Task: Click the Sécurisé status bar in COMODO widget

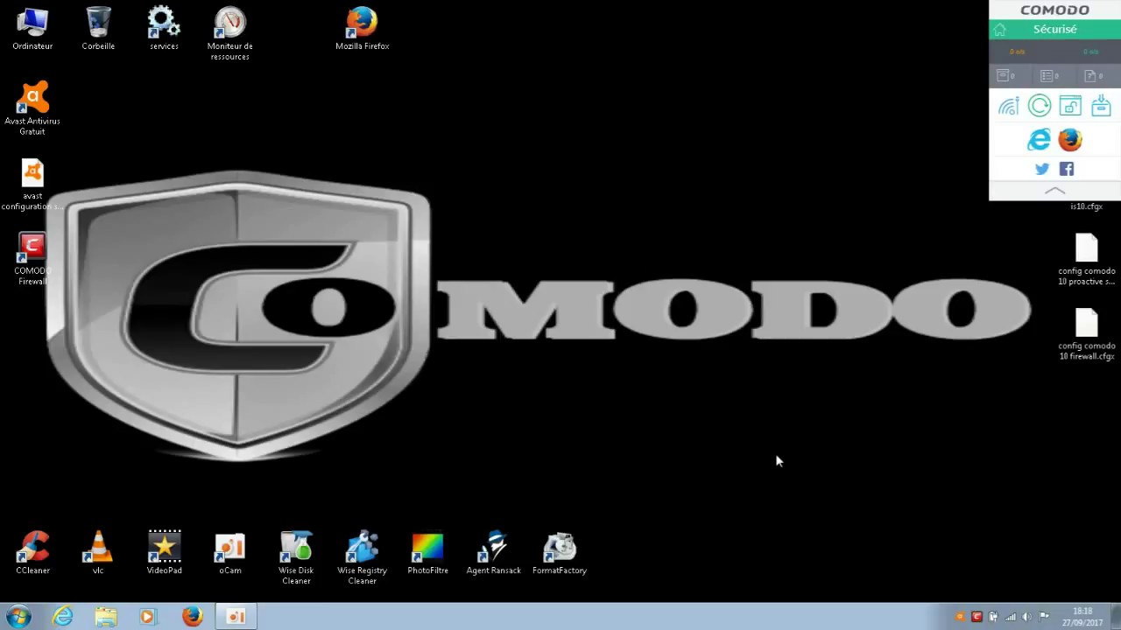Action: point(1054,30)
